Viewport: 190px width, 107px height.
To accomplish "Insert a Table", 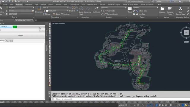I will point(130,10).
